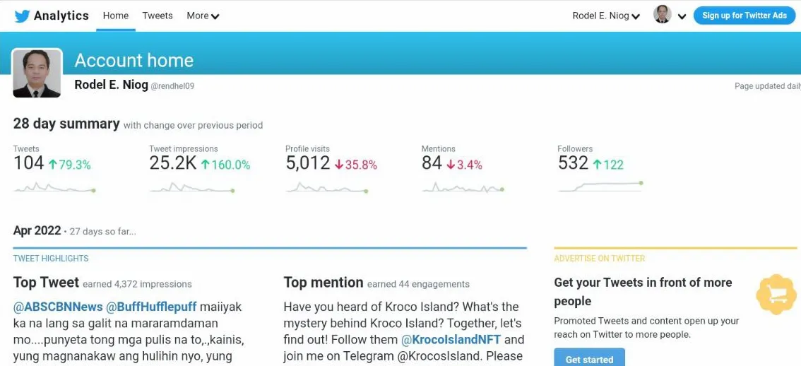
Task: Click the Tweet impressions sparkline chart
Action: pyautogui.click(x=192, y=187)
